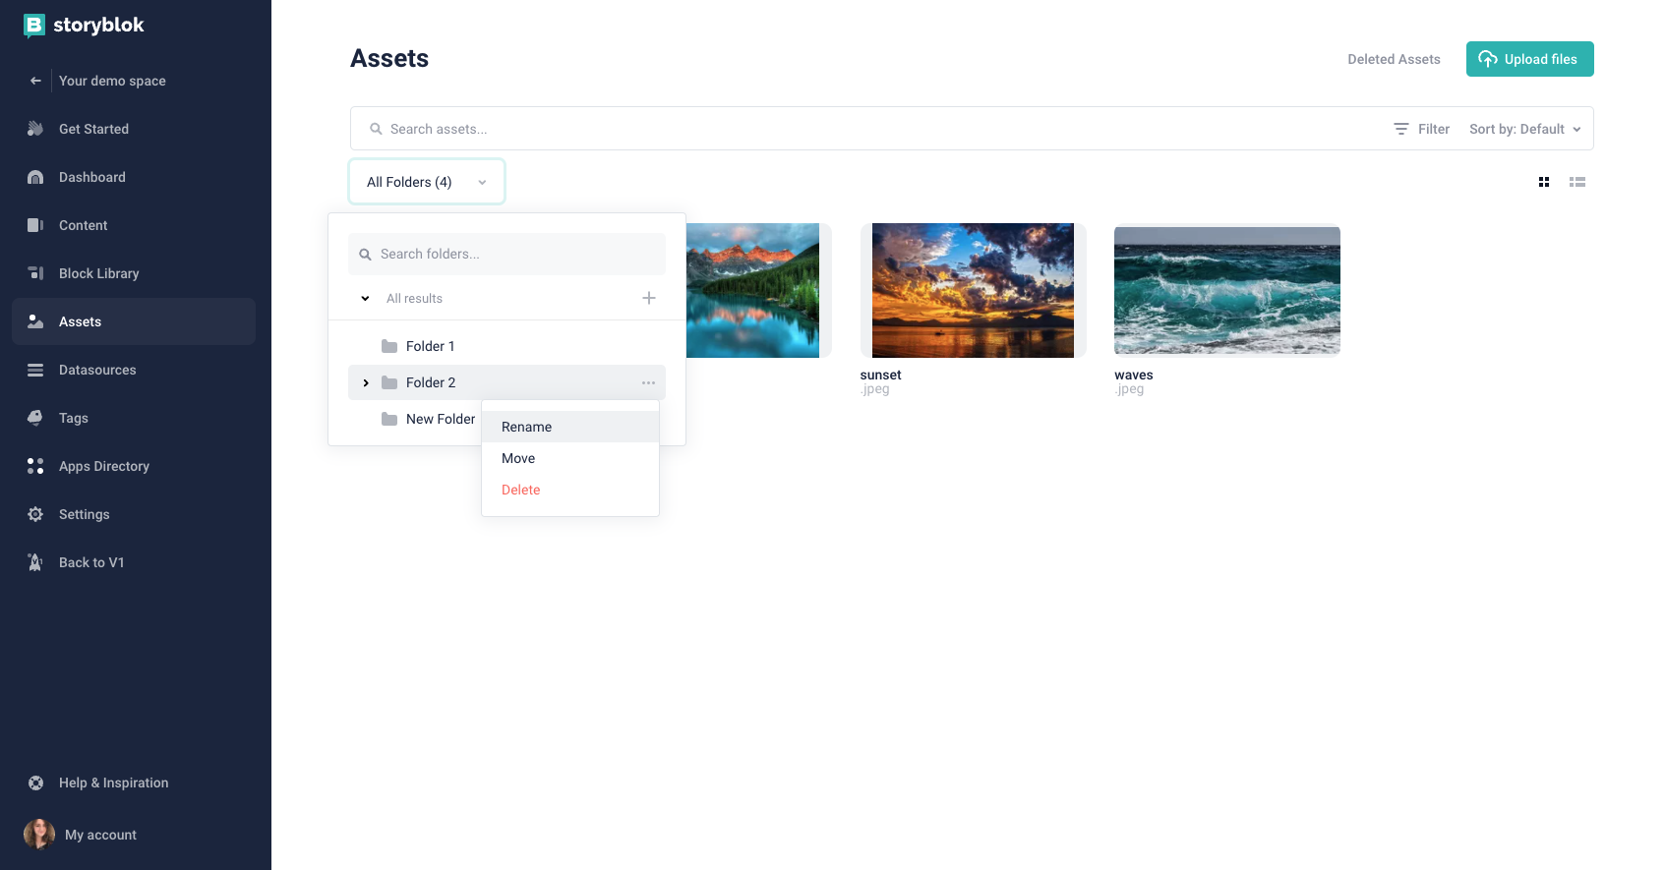Click the Assets icon in sidebar
Image resolution: width=1665 pixels, height=870 pixels.
point(35,321)
